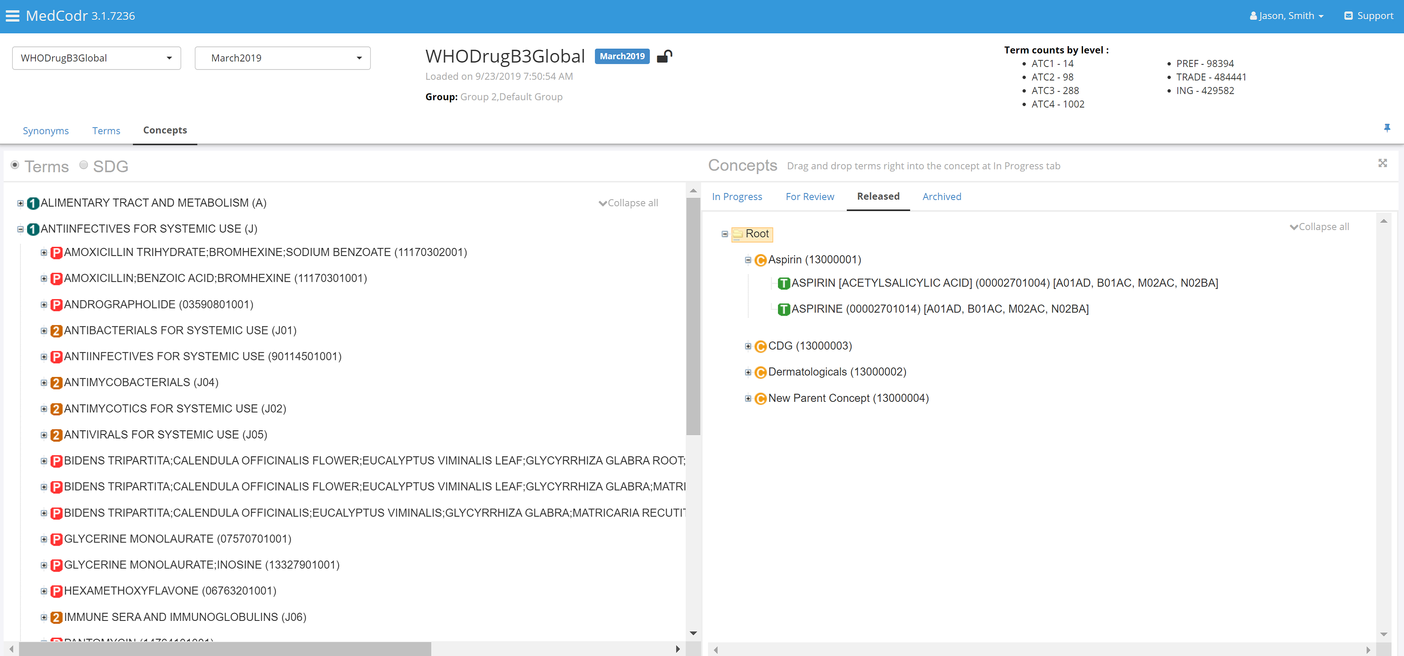Open the Jason, Smith user menu
The image size is (1404, 656).
tap(1286, 16)
